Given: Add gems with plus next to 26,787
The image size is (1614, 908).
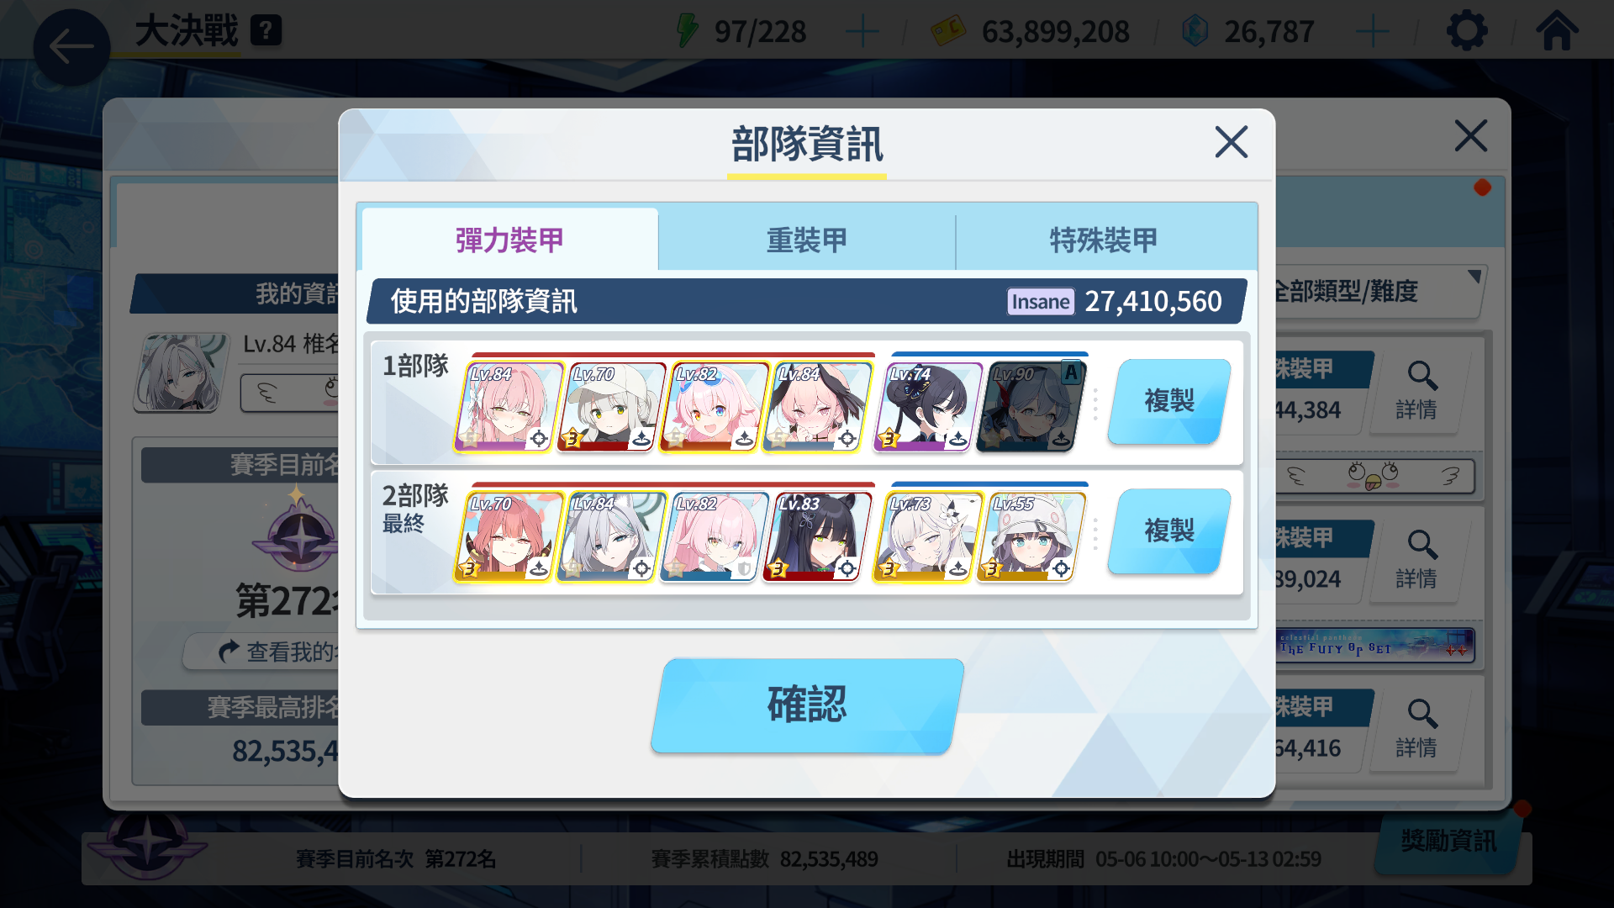Looking at the screenshot, I should (x=1373, y=32).
